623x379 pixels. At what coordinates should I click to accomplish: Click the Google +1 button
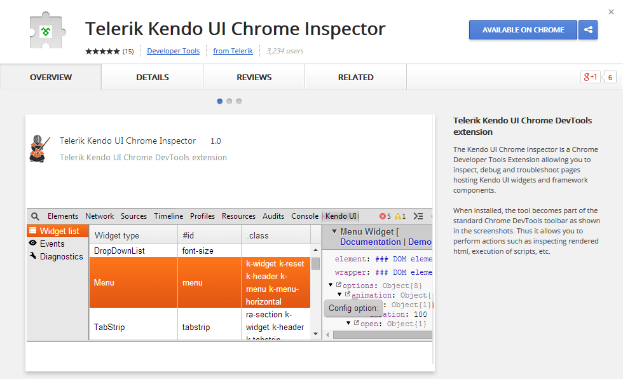coord(590,77)
